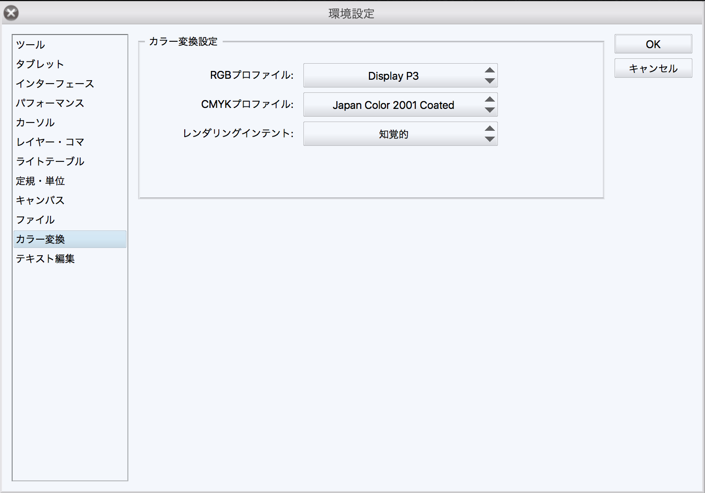Open 定規・単位 settings

(x=70, y=181)
